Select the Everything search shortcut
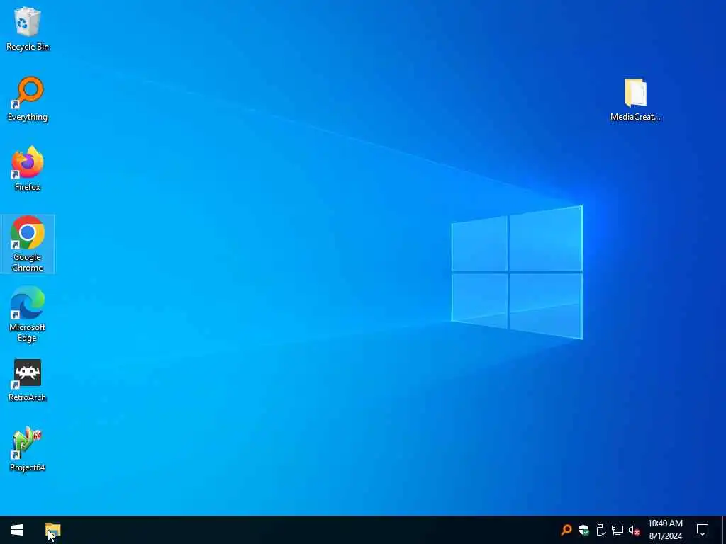Viewport: 726px width, 544px height. coord(28,99)
